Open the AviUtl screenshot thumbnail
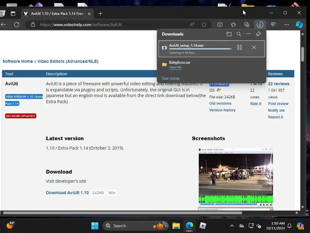The height and width of the screenshot is (233, 310). point(236,179)
